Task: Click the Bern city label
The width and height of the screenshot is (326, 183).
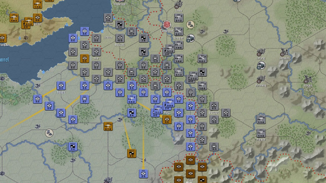Action: click(190, 180)
